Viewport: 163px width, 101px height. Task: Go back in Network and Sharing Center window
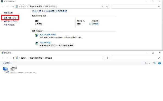pyautogui.click(x=3, y=7)
